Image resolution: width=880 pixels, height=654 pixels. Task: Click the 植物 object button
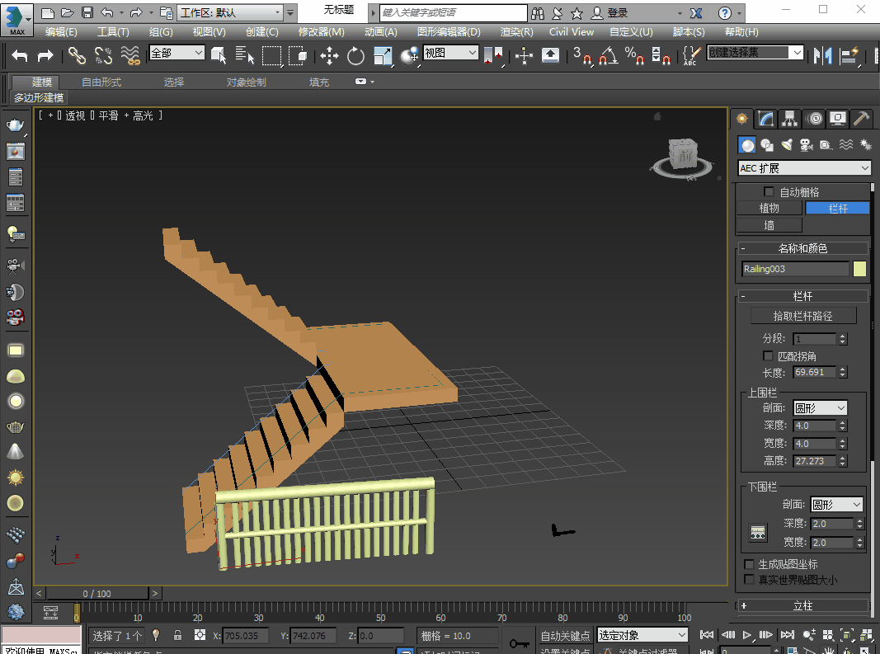pyautogui.click(x=769, y=209)
